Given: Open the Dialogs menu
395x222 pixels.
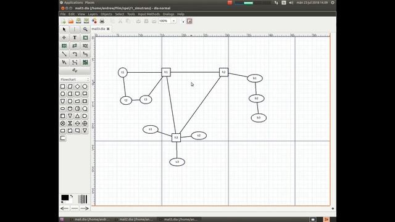Looking at the screenshot, I should [168, 14].
